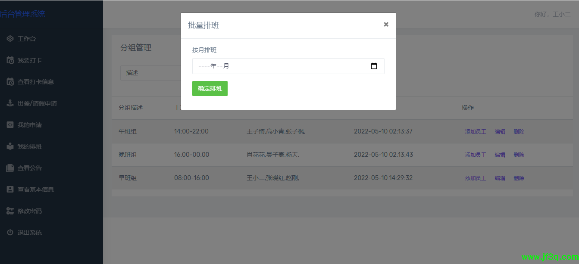
Task: Click 编辑 for the 晚班组 row
Action: [x=500, y=155]
